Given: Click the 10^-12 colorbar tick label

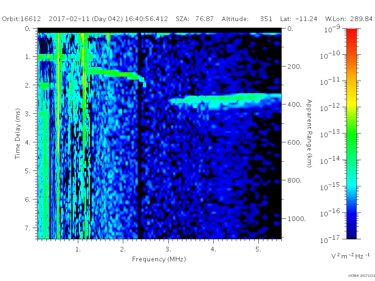Looking at the screenshot, I should 330,108.
